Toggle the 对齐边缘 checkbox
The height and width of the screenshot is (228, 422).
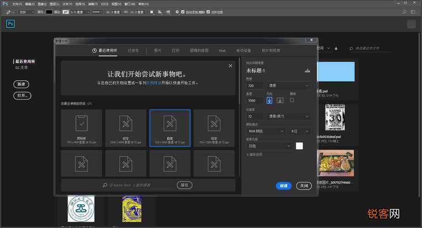pos(208,12)
